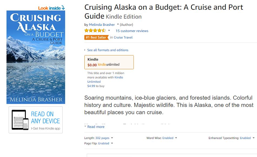
Task: Click the kindleunlimited logo
Action: (x=109, y=65)
